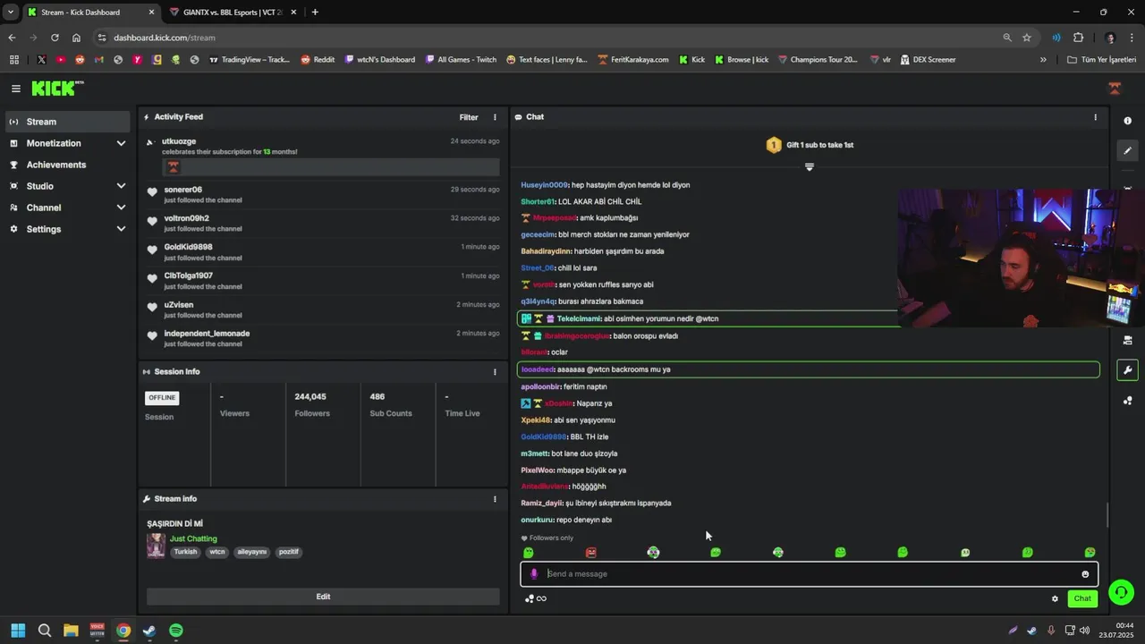Open the browser extensions puzzle icon
Screen dimensions: 1145x644
click(x=1078, y=38)
